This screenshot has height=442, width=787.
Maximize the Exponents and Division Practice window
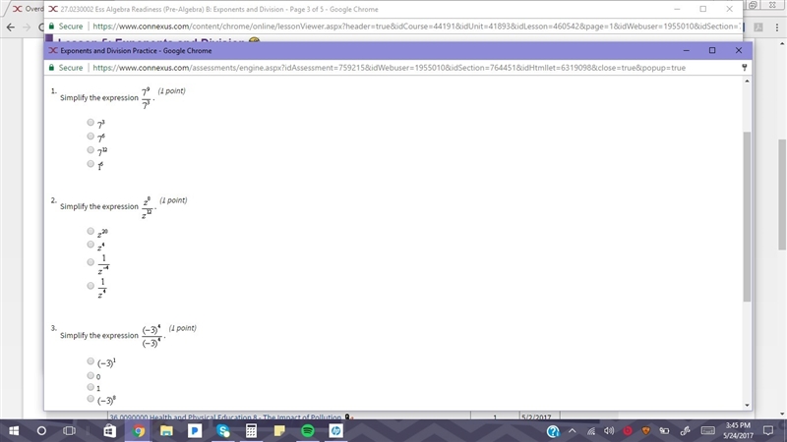click(712, 50)
